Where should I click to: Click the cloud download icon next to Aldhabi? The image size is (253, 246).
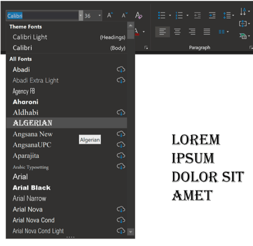(121, 112)
